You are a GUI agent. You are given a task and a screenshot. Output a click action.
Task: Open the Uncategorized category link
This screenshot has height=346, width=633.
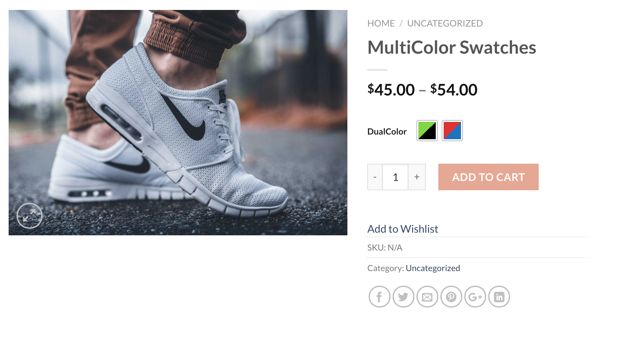(x=433, y=268)
